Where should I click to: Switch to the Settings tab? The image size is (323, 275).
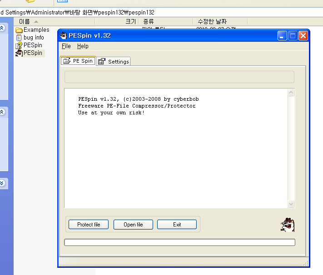(114, 61)
